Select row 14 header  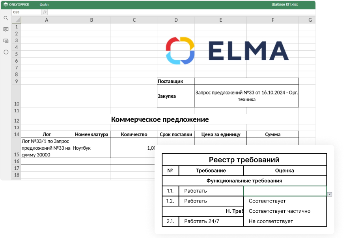(17, 134)
